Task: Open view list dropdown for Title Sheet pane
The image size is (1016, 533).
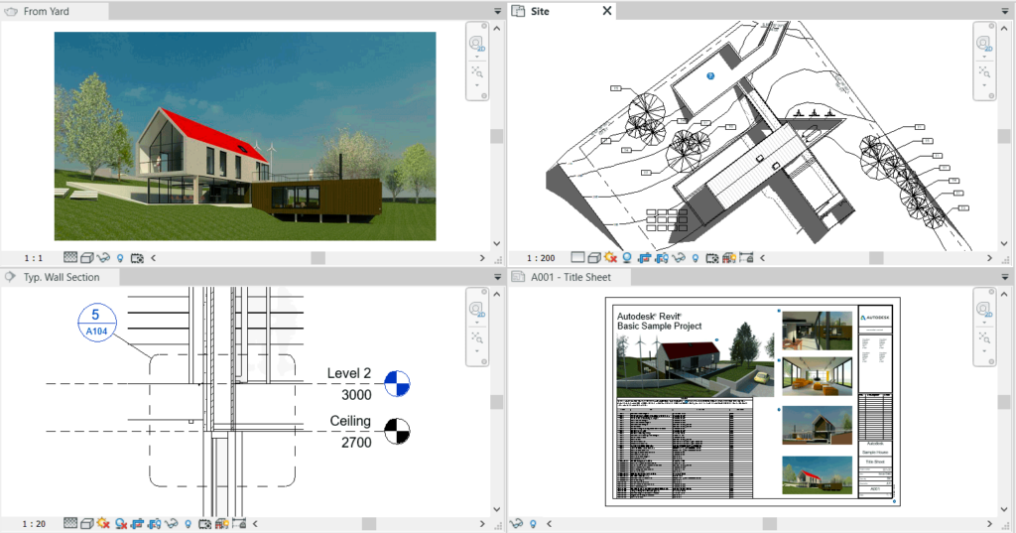Action: coord(1005,277)
